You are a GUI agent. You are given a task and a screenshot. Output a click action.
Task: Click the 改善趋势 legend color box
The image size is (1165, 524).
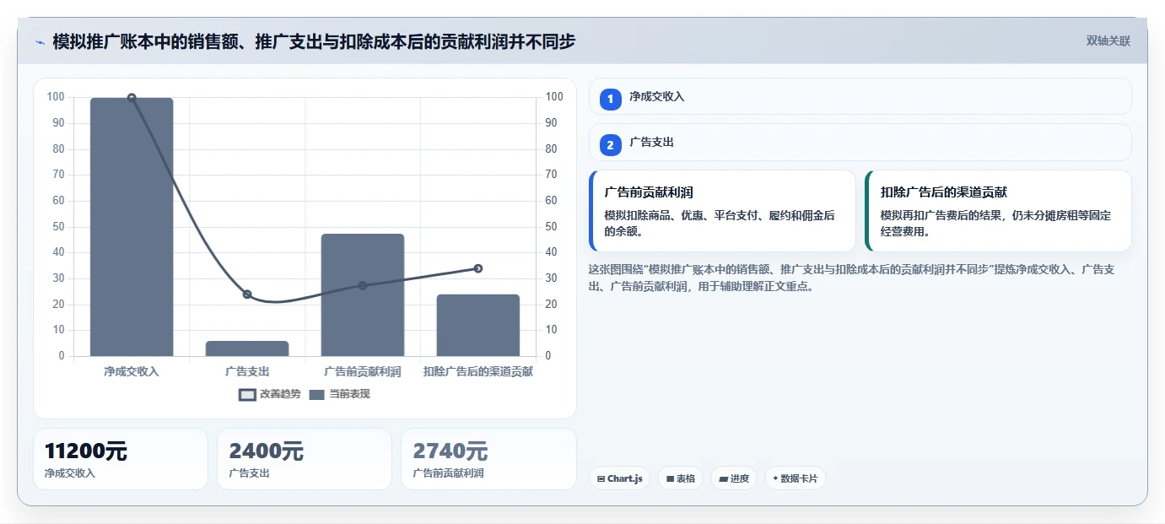pos(247,395)
